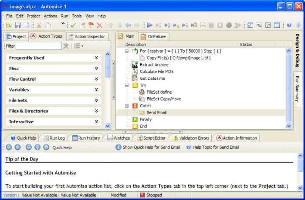
Task: Move the action left with the blue arrow
Action: [x=128, y=25]
